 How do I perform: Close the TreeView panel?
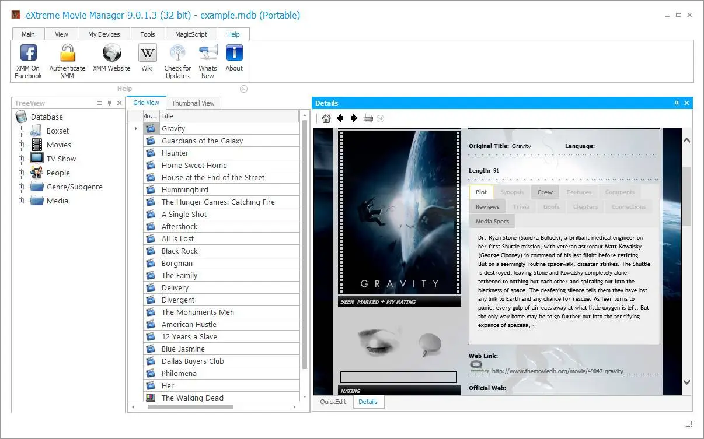[119, 103]
